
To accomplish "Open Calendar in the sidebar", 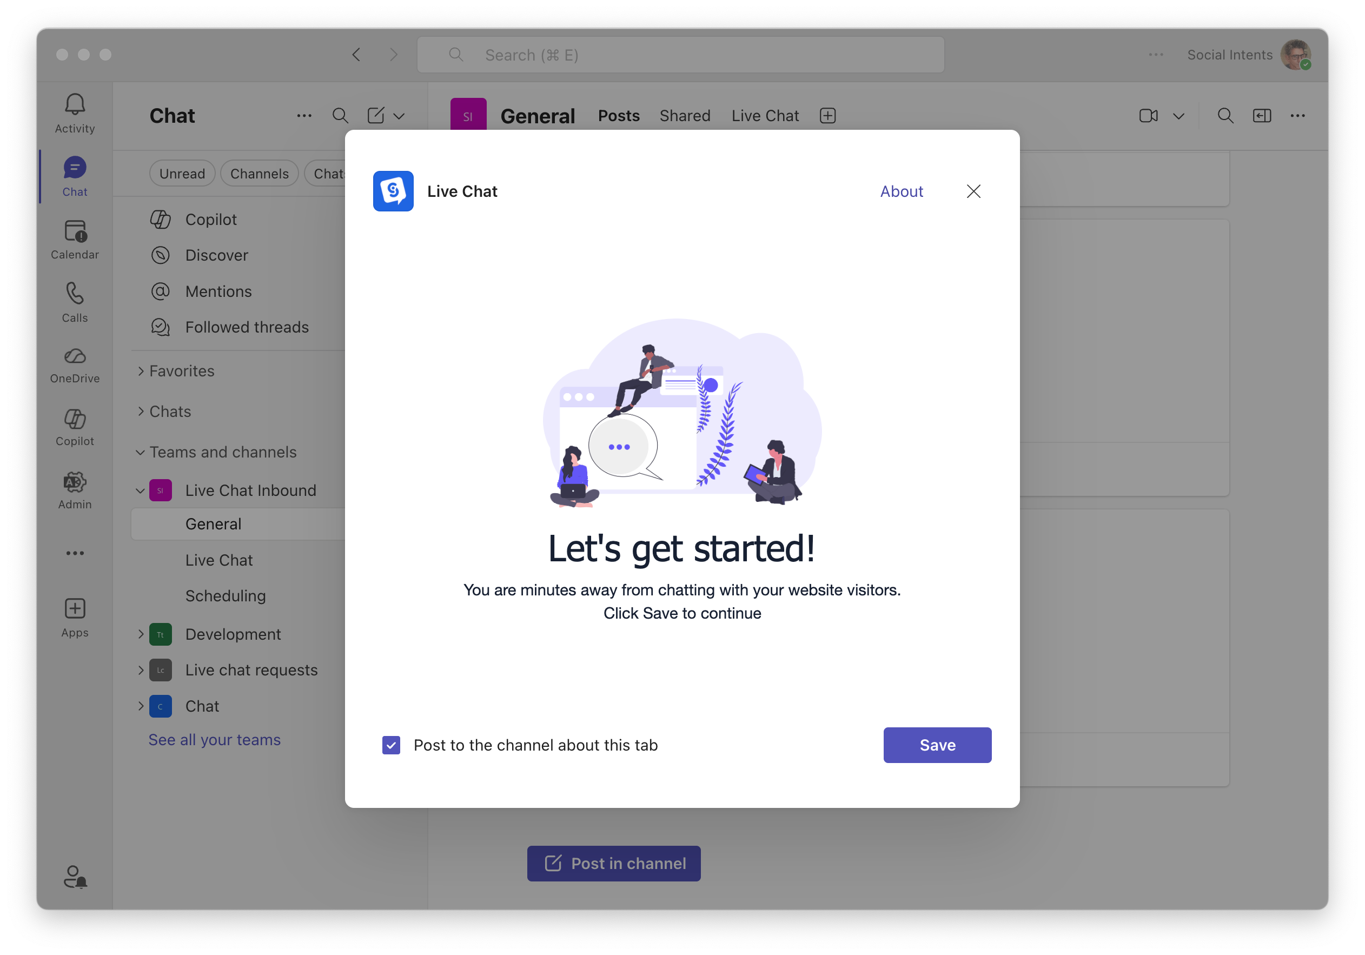I will click(75, 231).
